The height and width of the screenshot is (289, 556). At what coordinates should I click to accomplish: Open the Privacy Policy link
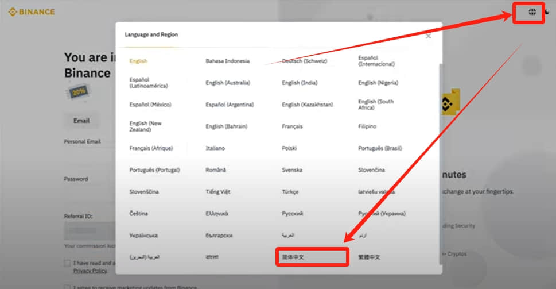pyautogui.click(x=90, y=271)
